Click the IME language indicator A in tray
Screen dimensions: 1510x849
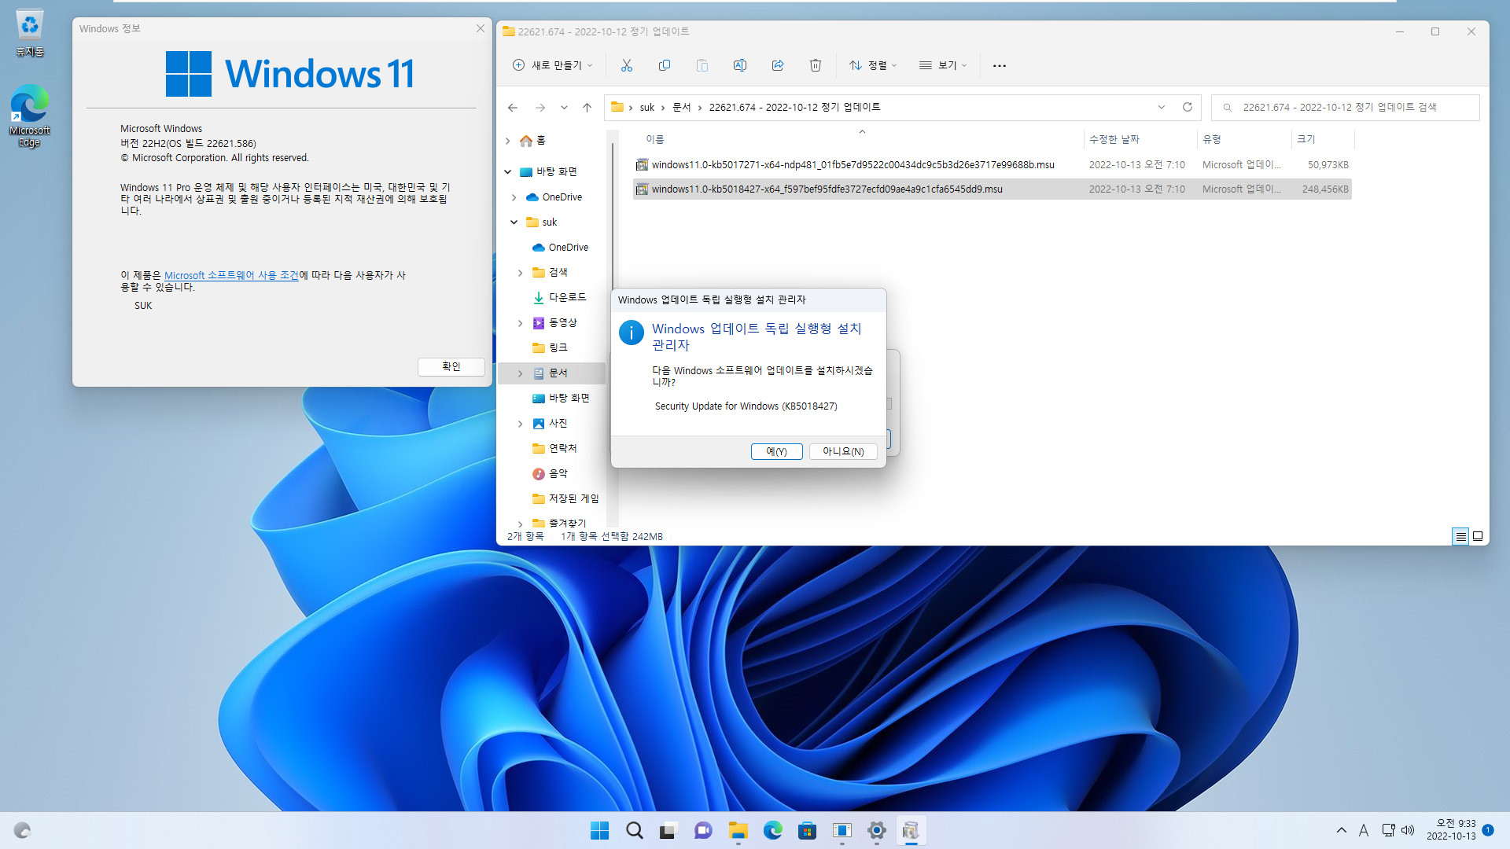pyautogui.click(x=1364, y=830)
